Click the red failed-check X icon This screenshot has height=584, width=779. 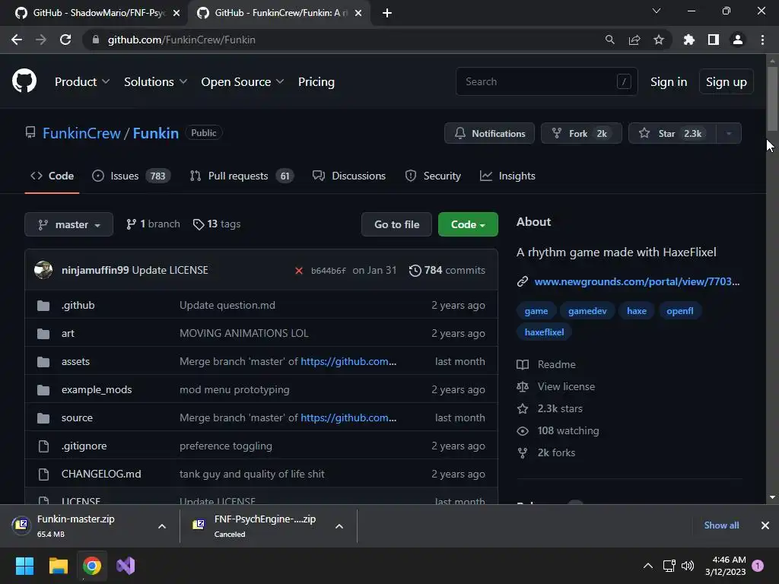coord(298,271)
